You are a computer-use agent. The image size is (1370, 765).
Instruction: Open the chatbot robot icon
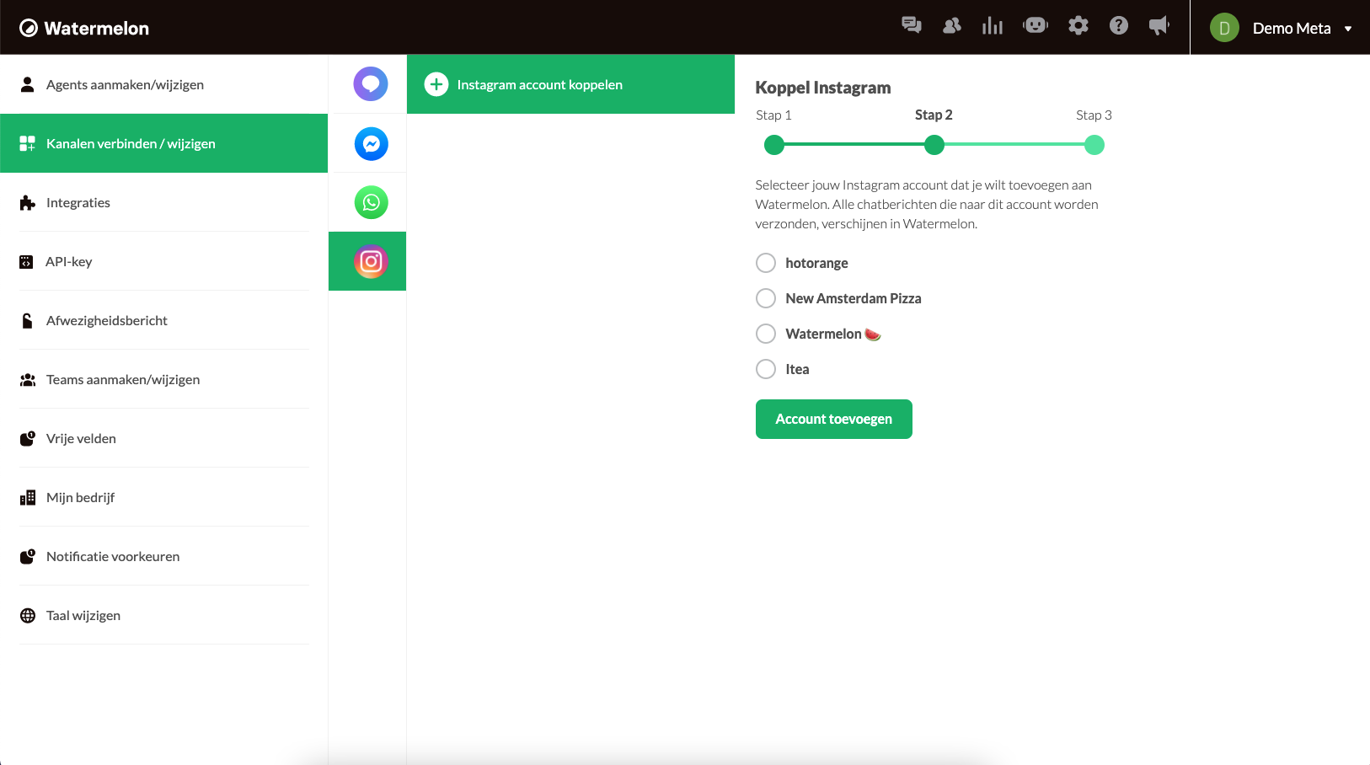(1035, 25)
